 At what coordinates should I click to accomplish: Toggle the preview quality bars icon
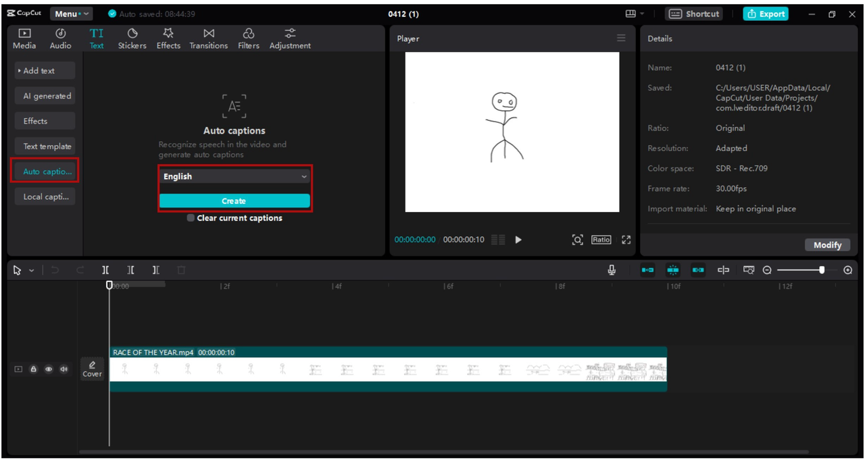[x=498, y=240]
